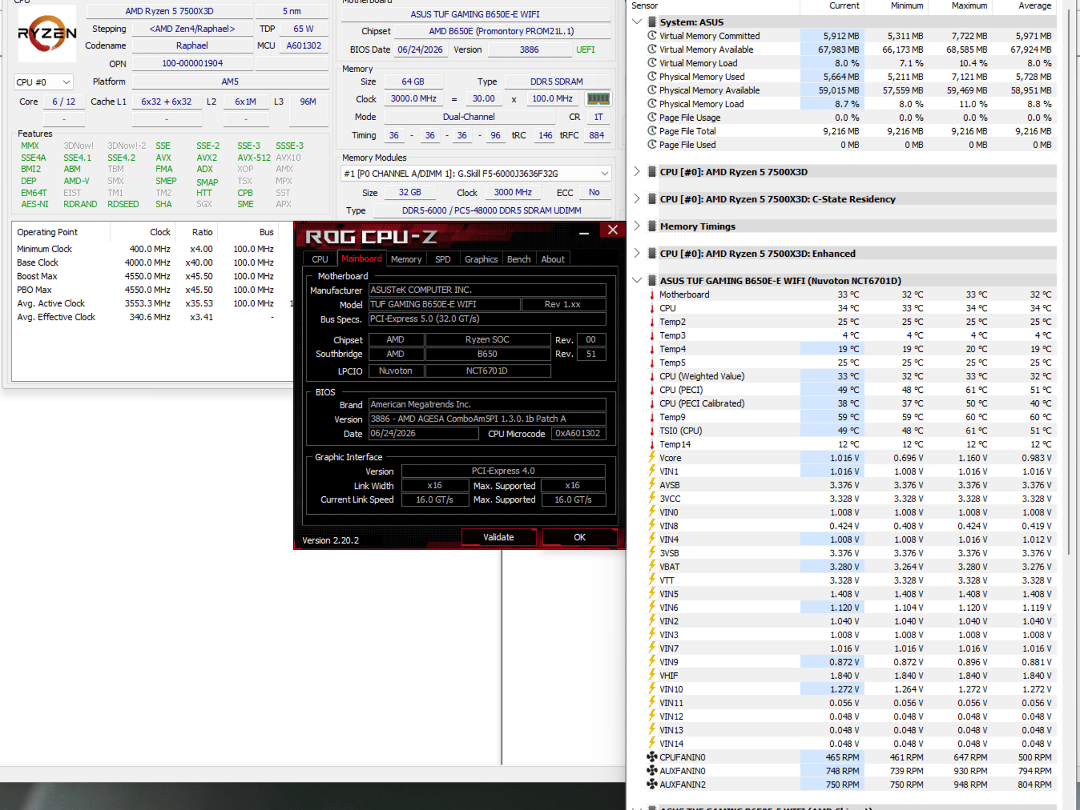The image size is (1080, 810).
Task: Click chip icon of ASUS TUF GAMING Nuvoton node
Action: [652, 280]
